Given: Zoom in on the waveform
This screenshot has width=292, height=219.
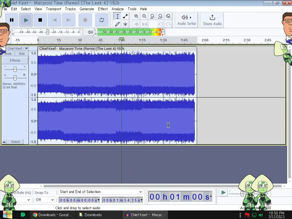Looking at the screenshot, I should click(136, 16).
